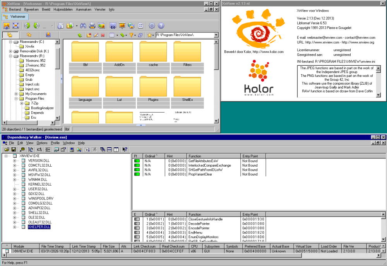Image resolution: width=387 pixels, height=266 pixels.
Task: Open batch convert icon in XnView toolbar
Action: (x=101, y=26)
